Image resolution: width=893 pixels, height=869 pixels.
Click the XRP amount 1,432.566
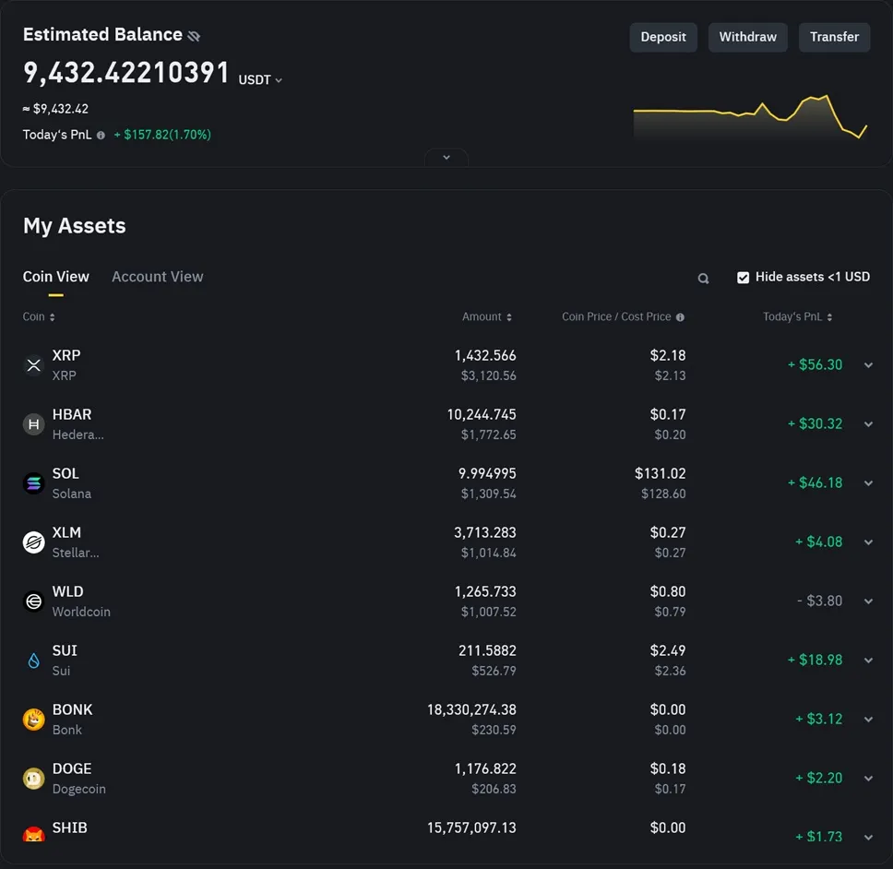pyautogui.click(x=485, y=356)
